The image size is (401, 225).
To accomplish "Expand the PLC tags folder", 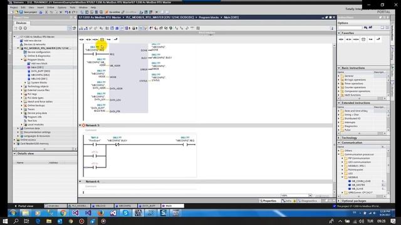I will (x=22, y=94).
